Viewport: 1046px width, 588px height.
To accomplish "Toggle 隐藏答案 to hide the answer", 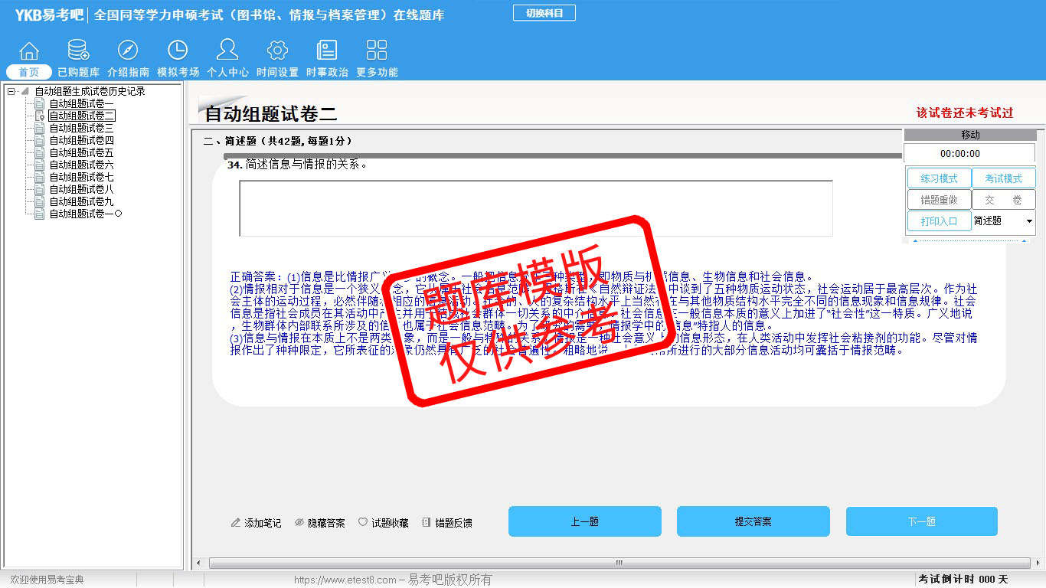I will click(319, 523).
